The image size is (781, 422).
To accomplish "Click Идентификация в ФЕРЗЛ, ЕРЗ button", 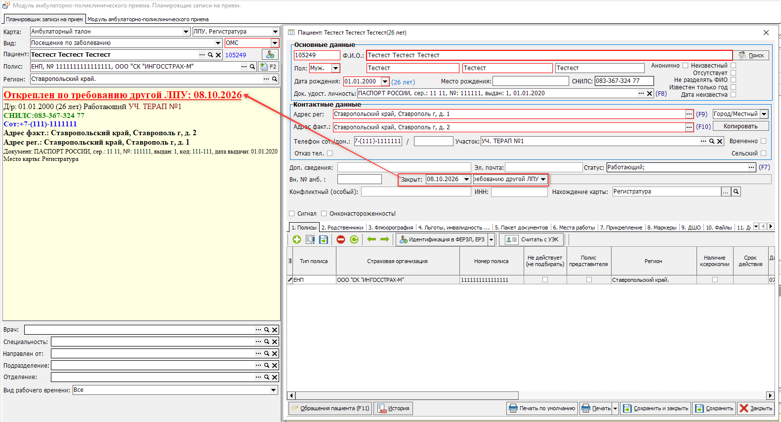I will click(x=442, y=239).
